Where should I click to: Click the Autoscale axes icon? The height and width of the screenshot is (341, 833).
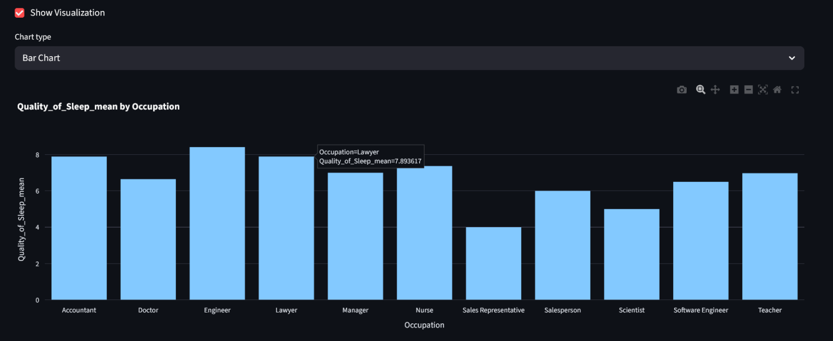tap(763, 90)
